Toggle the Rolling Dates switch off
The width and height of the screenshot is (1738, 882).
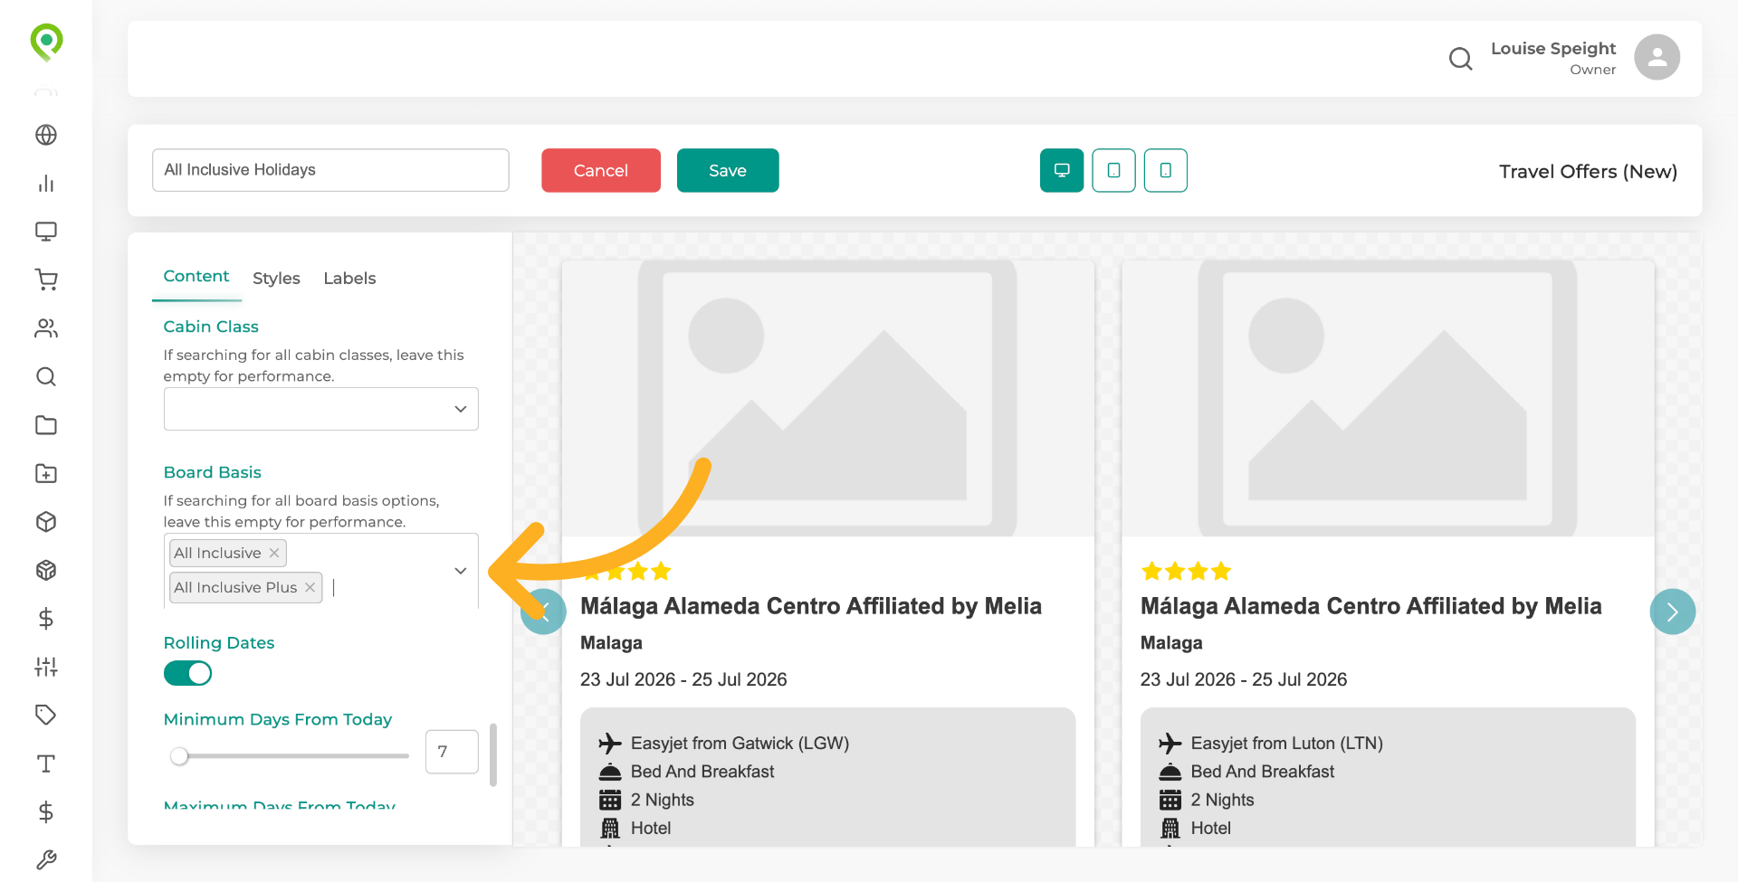(x=187, y=673)
